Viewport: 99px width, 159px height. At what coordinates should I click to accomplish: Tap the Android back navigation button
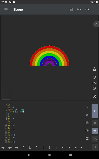tap(28, 155)
